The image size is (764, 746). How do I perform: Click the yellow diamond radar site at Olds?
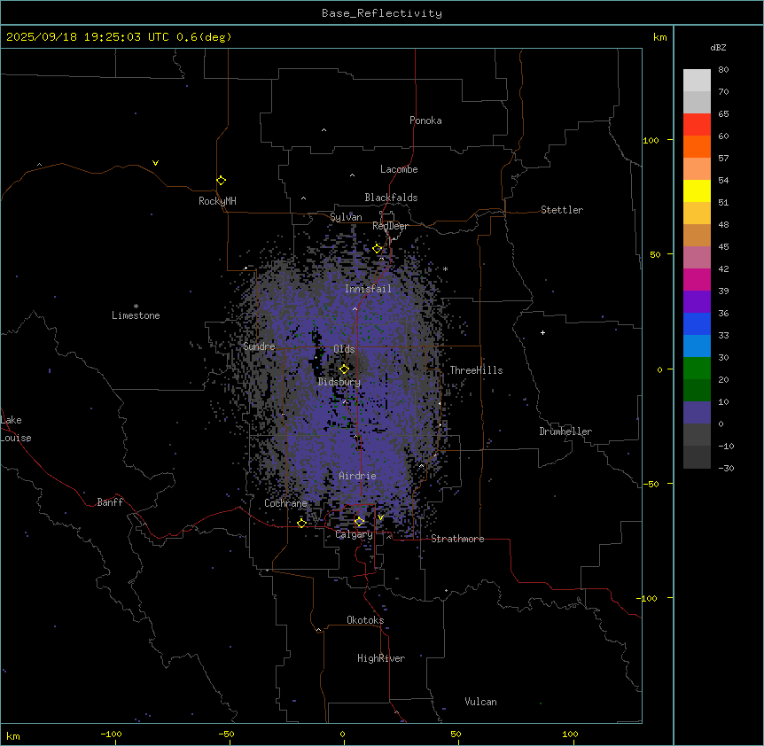click(344, 369)
